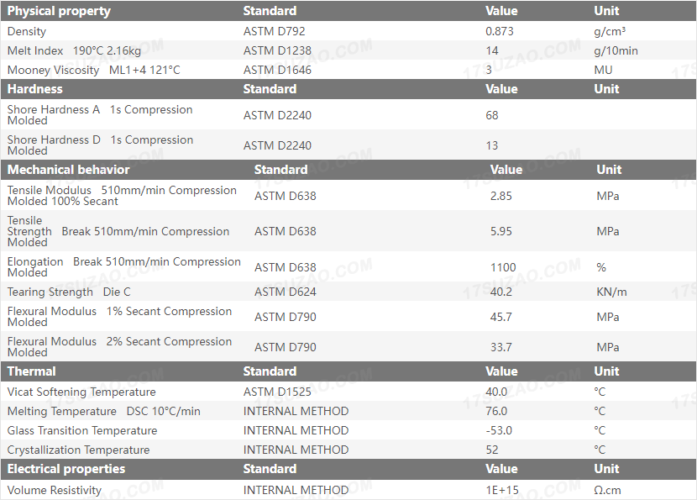Click the Hardness section header
The height and width of the screenshot is (500, 697).
(x=35, y=89)
